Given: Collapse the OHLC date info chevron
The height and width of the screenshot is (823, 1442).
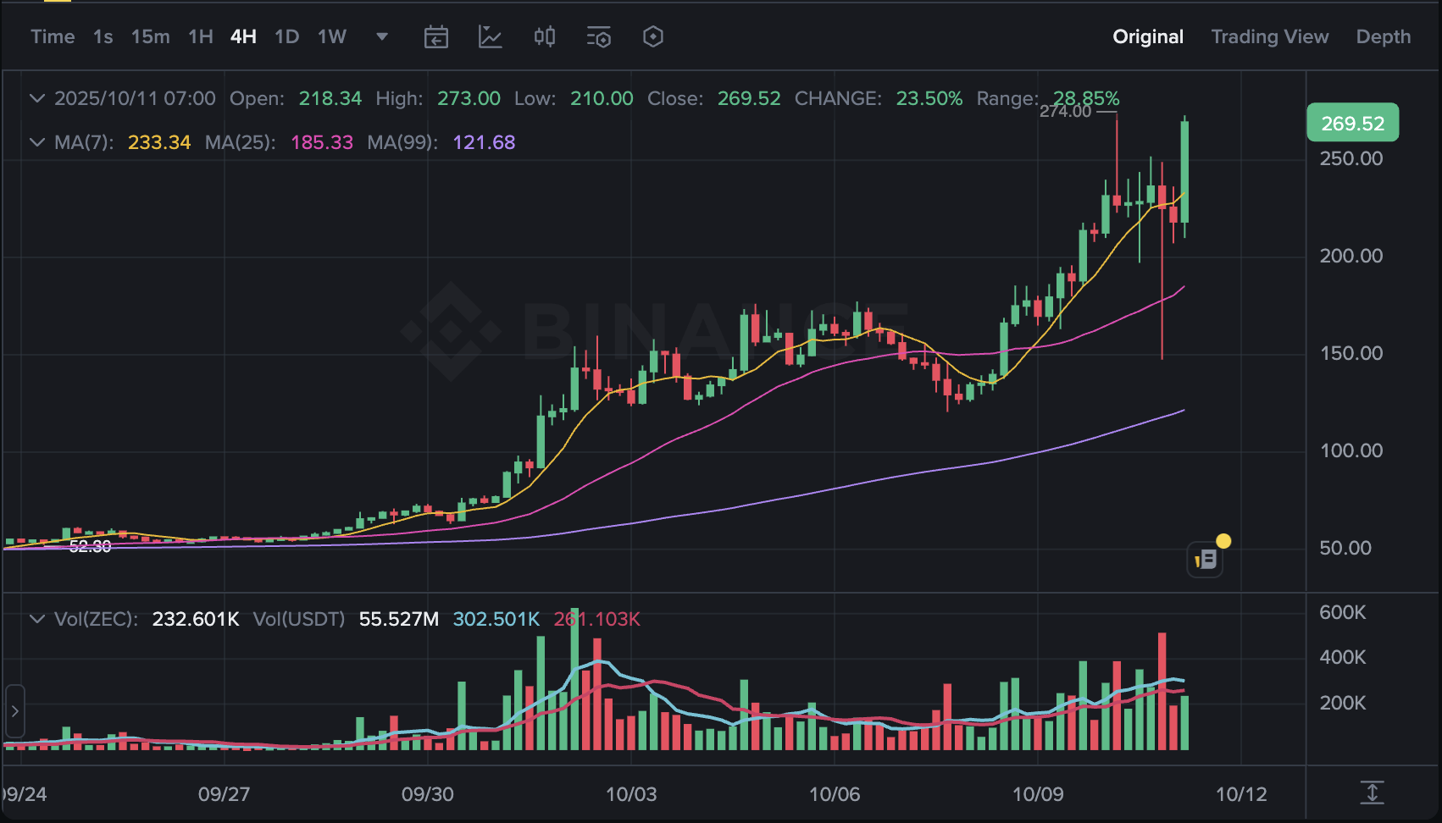Looking at the screenshot, I should click(36, 98).
